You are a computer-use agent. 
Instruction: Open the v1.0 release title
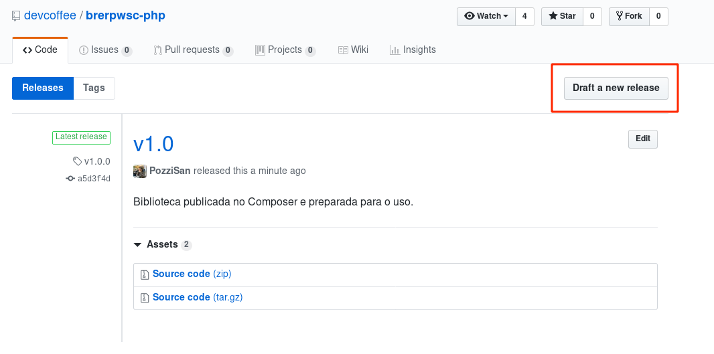point(153,144)
